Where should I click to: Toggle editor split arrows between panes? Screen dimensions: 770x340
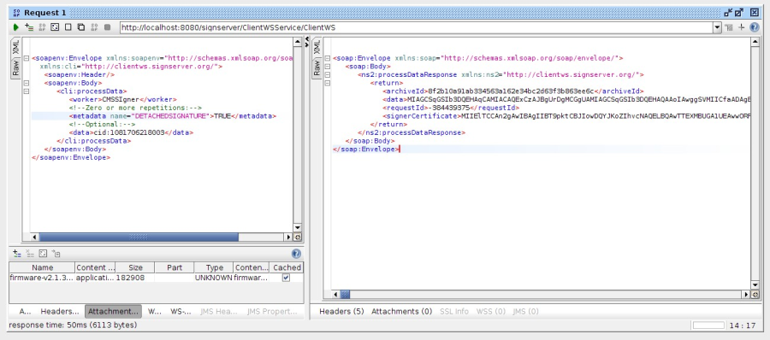pyautogui.click(x=307, y=42)
